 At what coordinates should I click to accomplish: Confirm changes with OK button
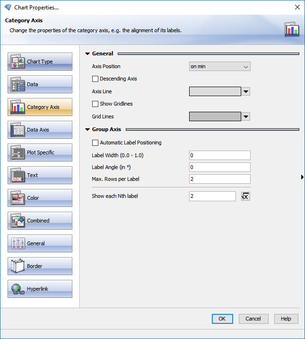coord(222,319)
